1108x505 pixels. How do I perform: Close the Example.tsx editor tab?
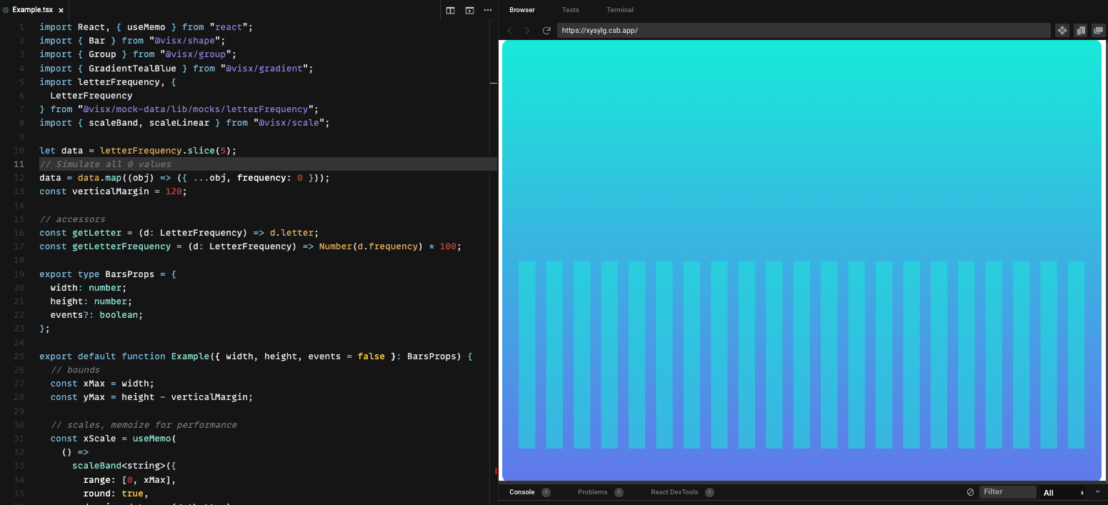pos(61,11)
